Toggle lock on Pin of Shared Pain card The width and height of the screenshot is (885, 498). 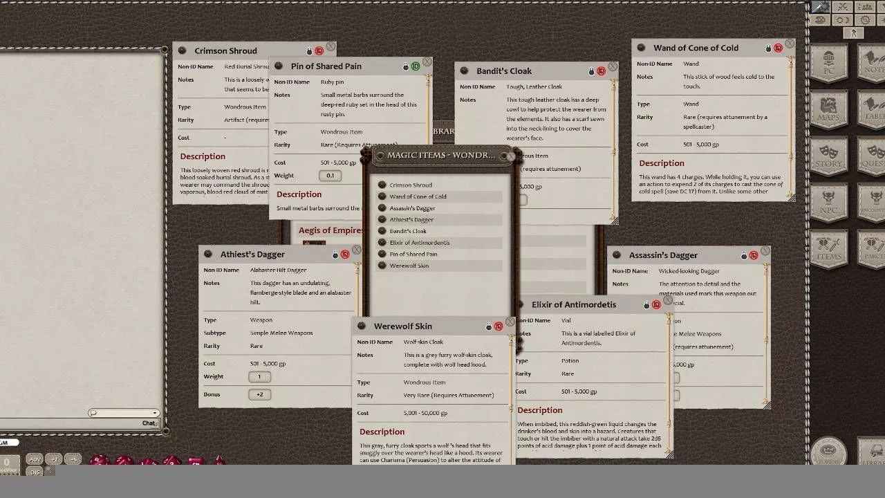(x=406, y=66)
